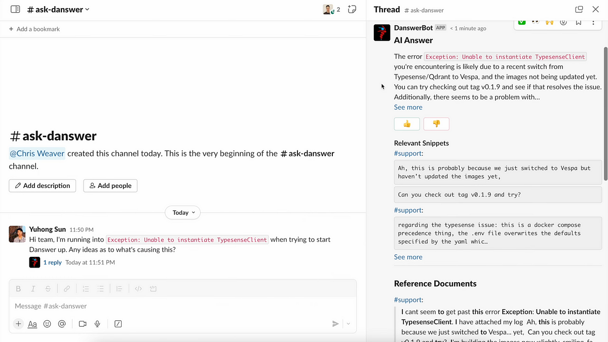Click the mention @ icon in composer

pos(62,324)
